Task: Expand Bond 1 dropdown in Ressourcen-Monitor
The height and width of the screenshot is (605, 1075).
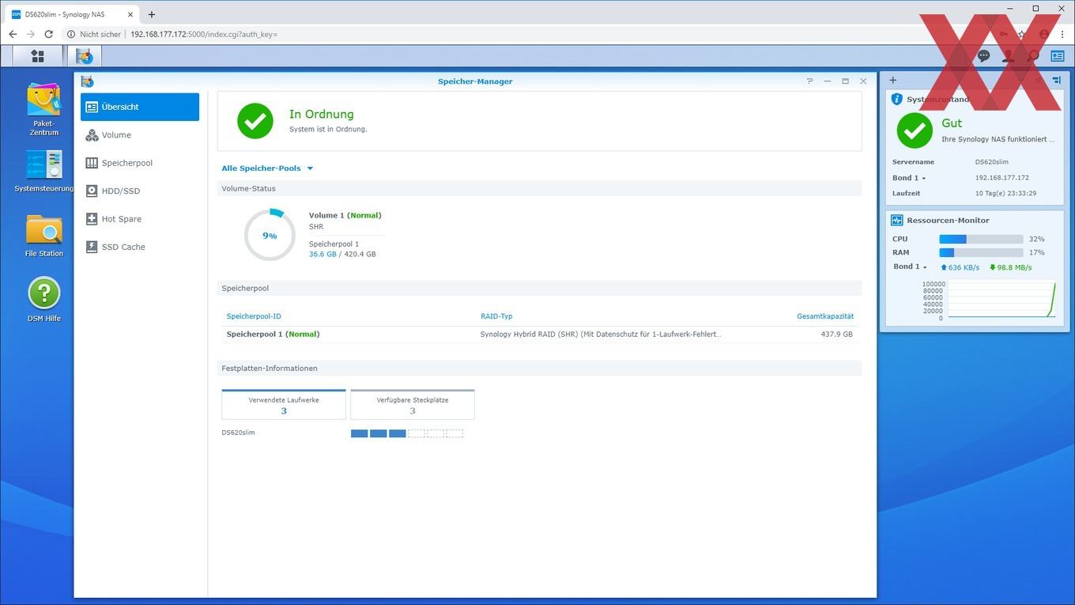Action: (x=911, y=267)
